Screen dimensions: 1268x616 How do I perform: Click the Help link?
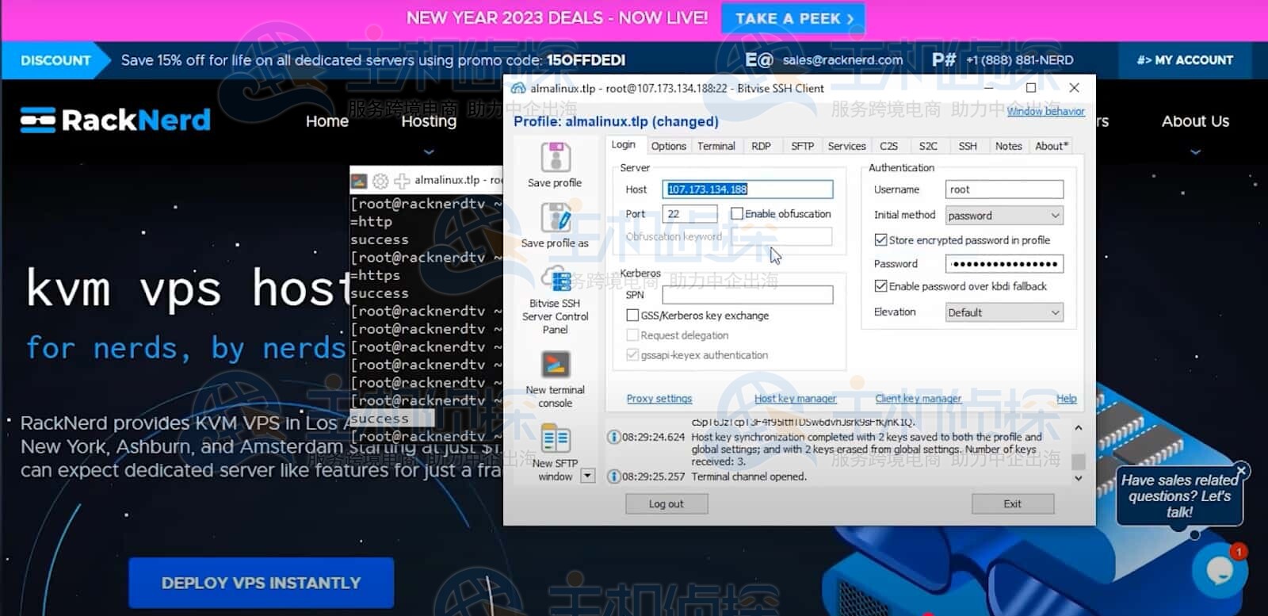click(x=1067, y=399)
